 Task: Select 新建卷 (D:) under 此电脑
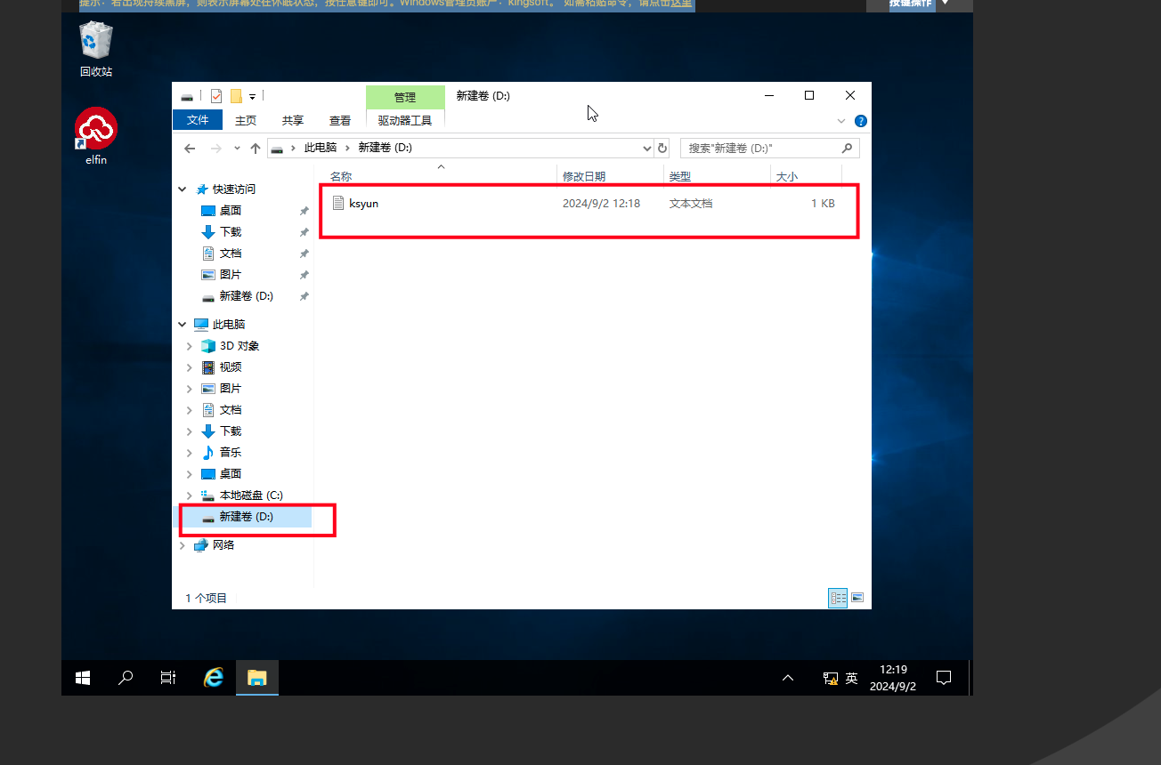(x=246, y=517)
